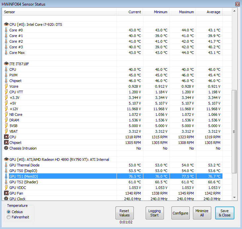242x229 pixels.
Task: Click the Chassis Intrusion row label
Action: pos(23,148)
